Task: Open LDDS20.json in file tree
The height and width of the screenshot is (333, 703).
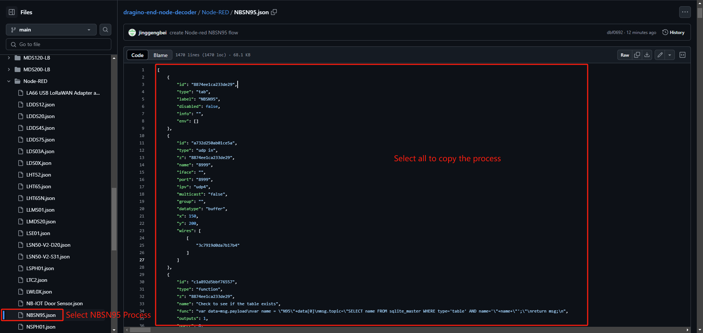Action: (x=40, y=116)
